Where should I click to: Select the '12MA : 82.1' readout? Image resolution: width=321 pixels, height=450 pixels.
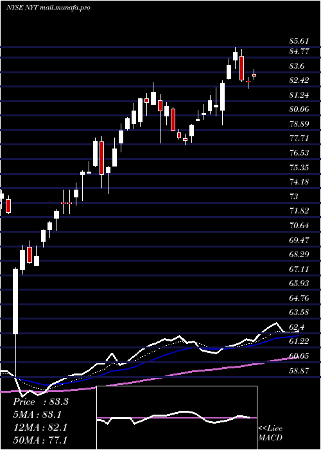coord(40,428)
